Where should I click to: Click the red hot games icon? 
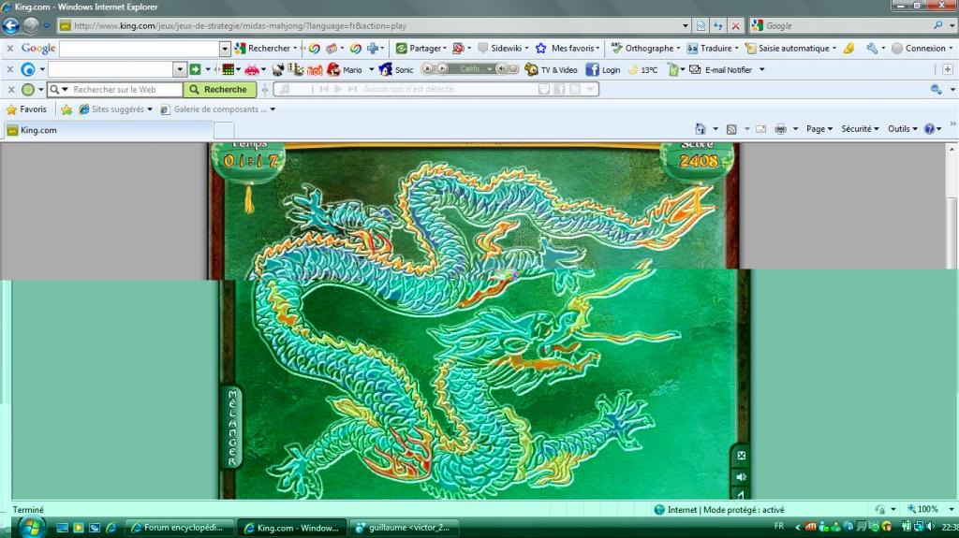315,69
